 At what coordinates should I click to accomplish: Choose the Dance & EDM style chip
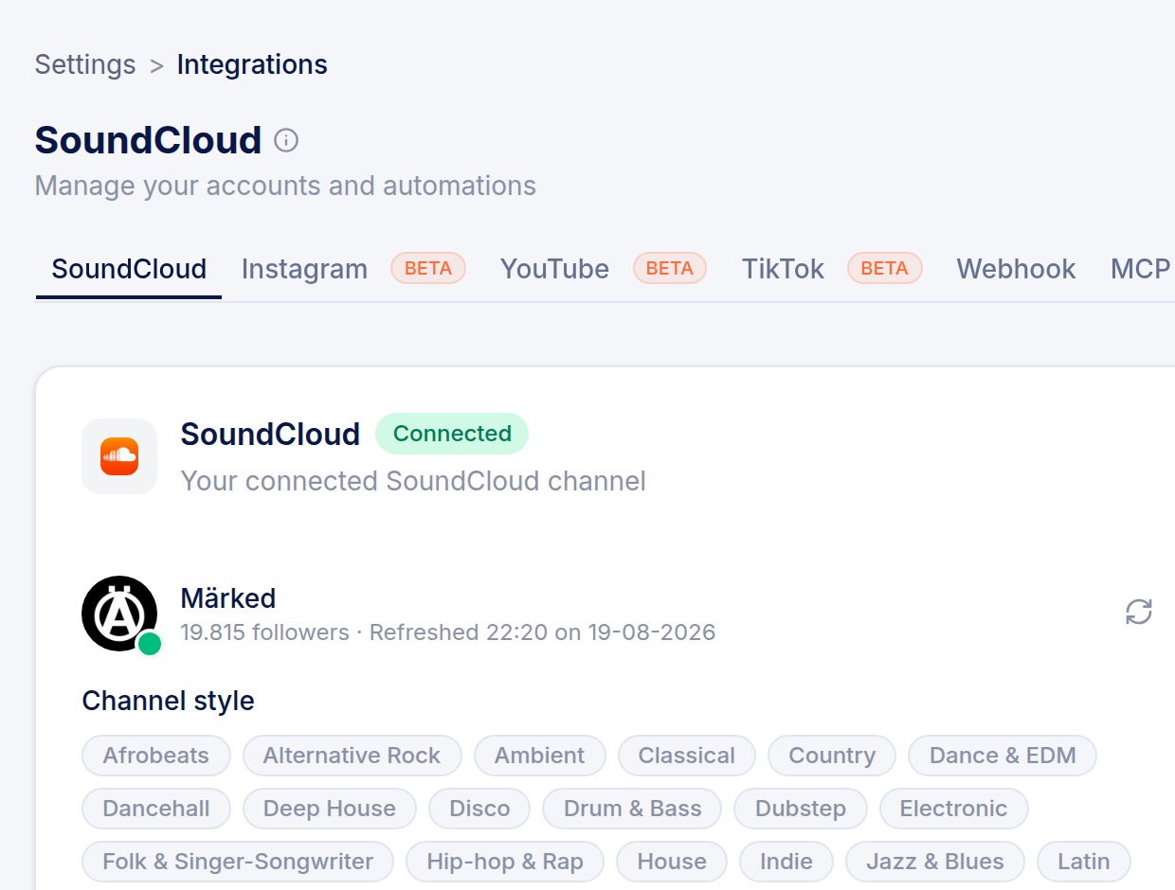1003,756
